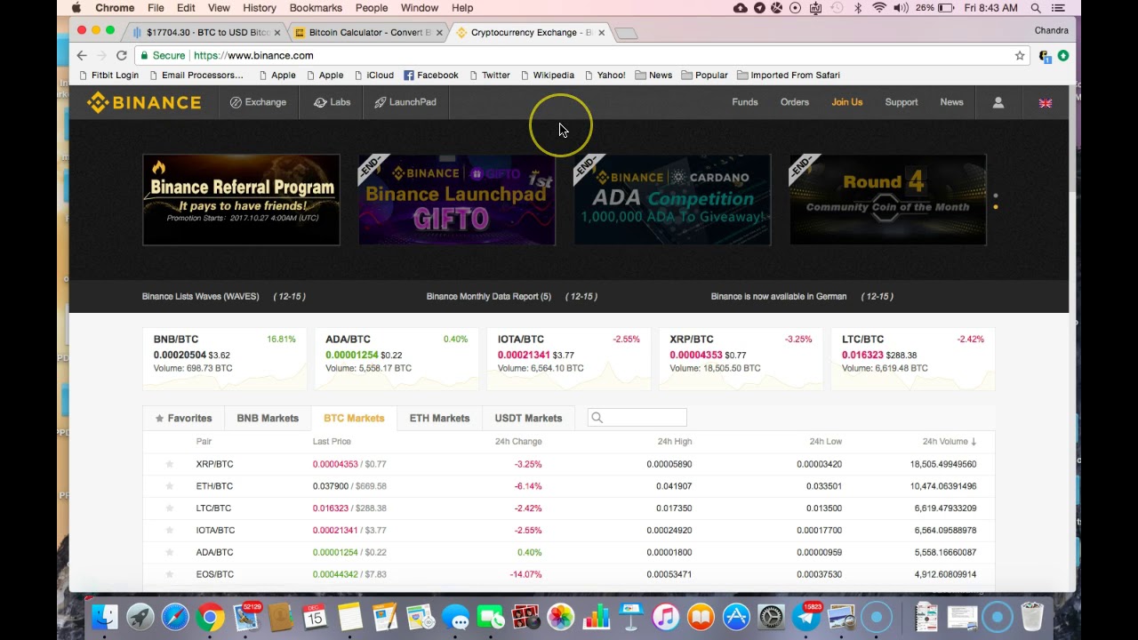This screenshot has height=640, width=1138.
Task: Mark ADA/BTC as a favorite
Action: pyautogui.click(x=169, y=552)
